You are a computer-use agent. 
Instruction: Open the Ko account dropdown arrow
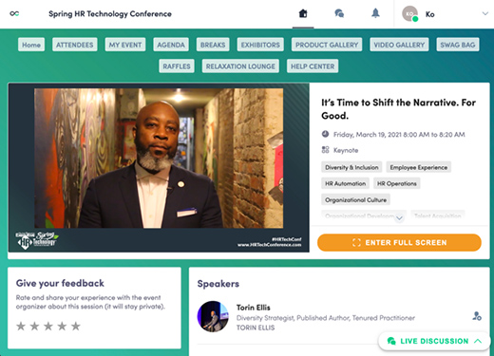tap(484, 13)
